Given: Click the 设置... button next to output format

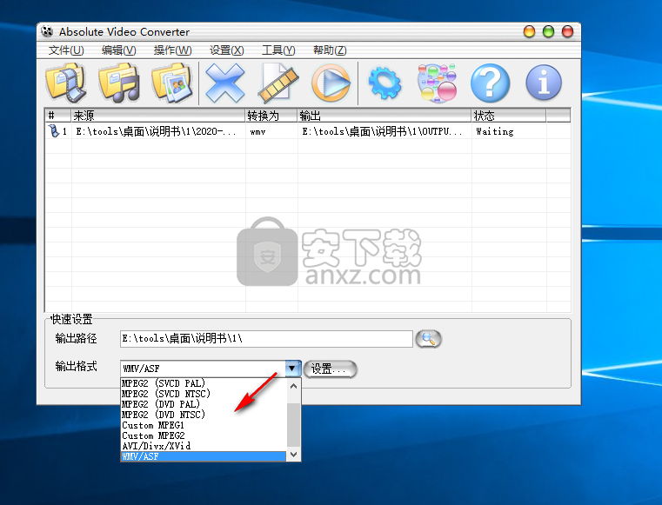Looking at the screenshot, I should point(331,369).
